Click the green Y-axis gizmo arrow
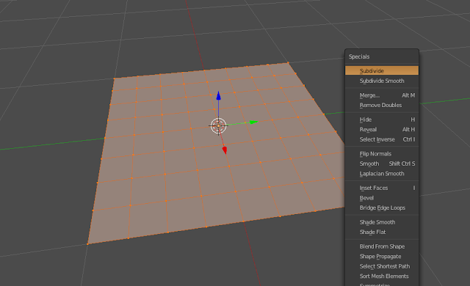Viewport: 470px width, 286px height. click(x=253, y=122)
